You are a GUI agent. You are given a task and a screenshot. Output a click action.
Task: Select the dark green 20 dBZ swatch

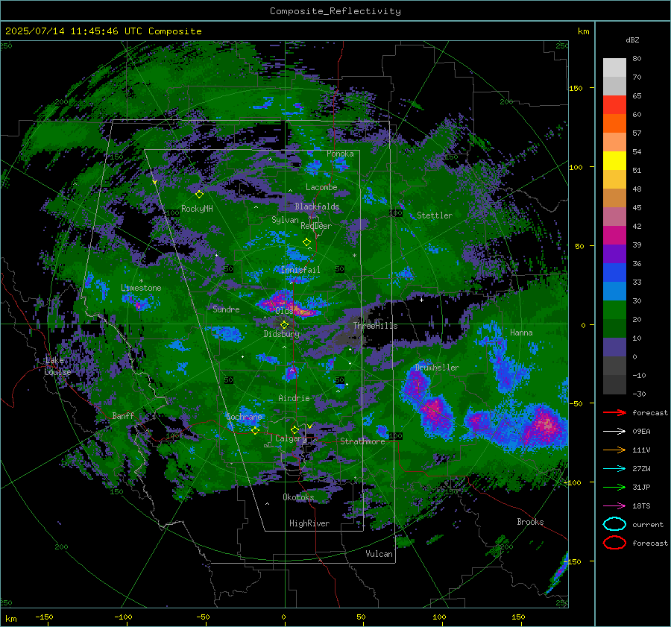tap(614, 329)
